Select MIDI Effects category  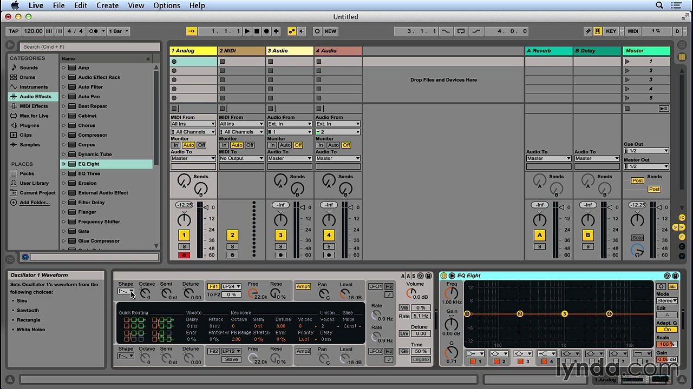click(34, 106)
